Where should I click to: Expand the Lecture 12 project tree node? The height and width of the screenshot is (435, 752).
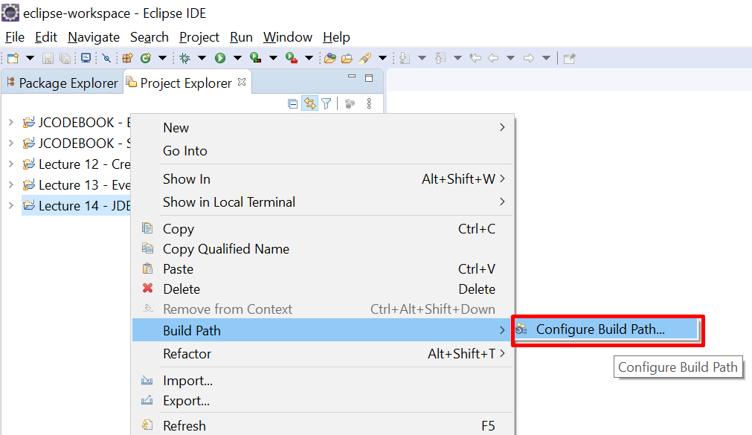(x=11, y=164)
